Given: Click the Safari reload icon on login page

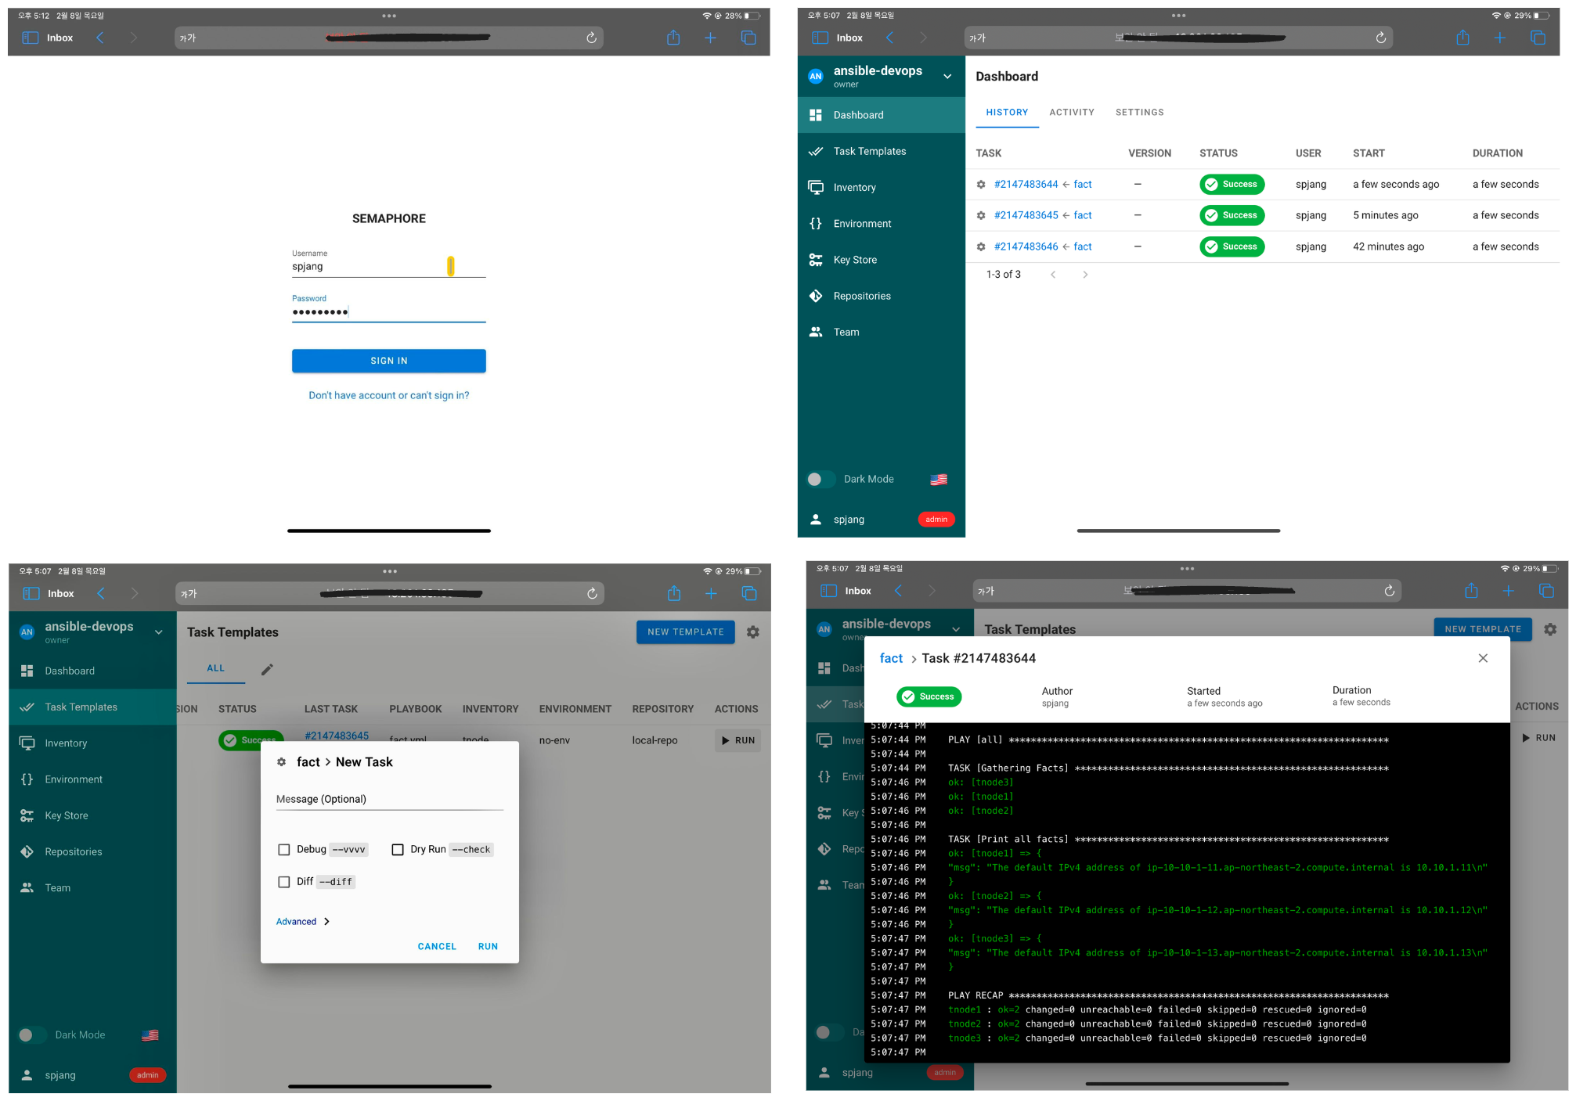Looking at the screenshot, I should pos(591,38).
